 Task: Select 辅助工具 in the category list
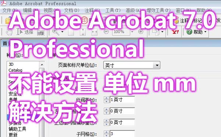pos(17,129)
